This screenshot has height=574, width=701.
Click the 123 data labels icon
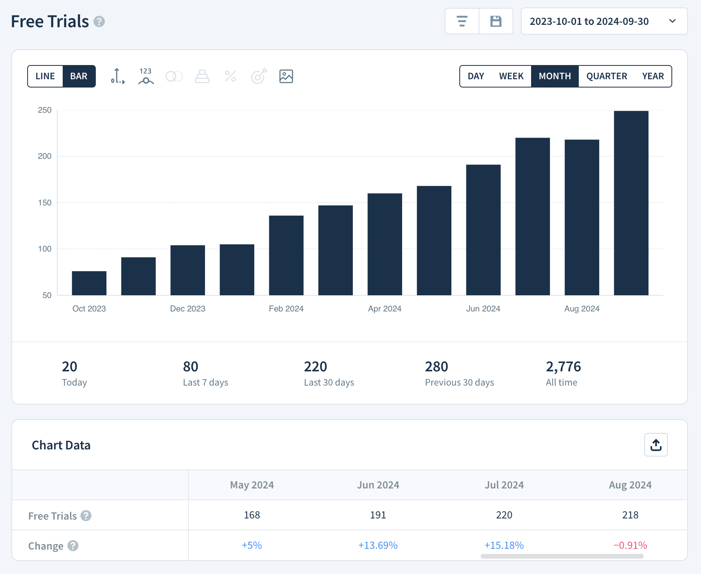click(146, 76)
